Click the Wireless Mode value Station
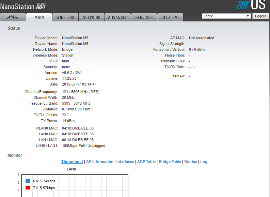270x197 pixels. tap(67, 55)
